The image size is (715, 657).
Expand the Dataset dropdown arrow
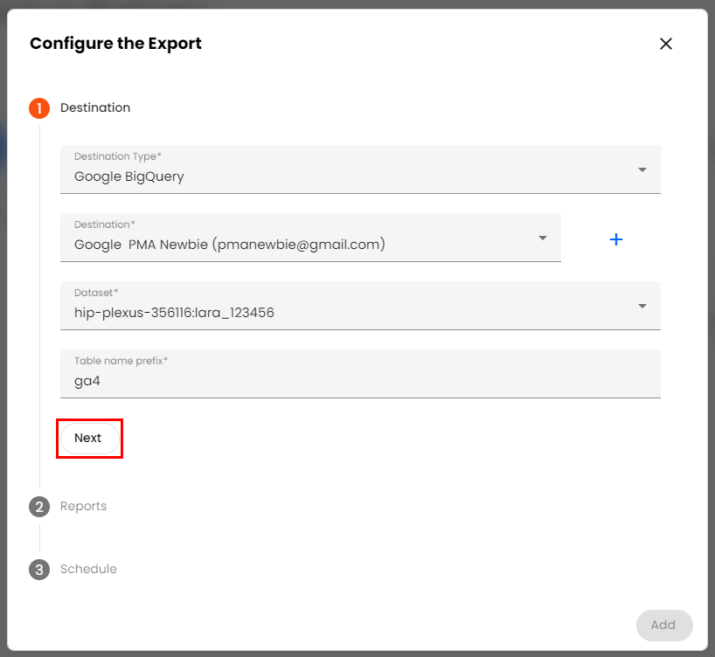pos(642,306)
